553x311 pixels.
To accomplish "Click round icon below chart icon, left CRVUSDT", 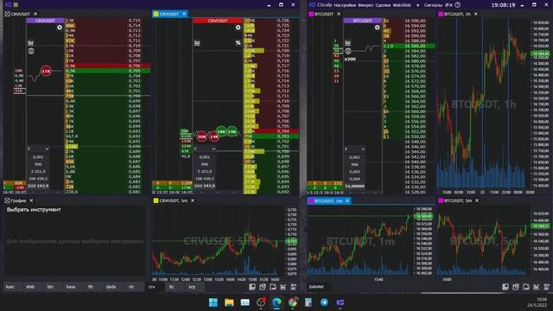I will (x=31, y=51).
